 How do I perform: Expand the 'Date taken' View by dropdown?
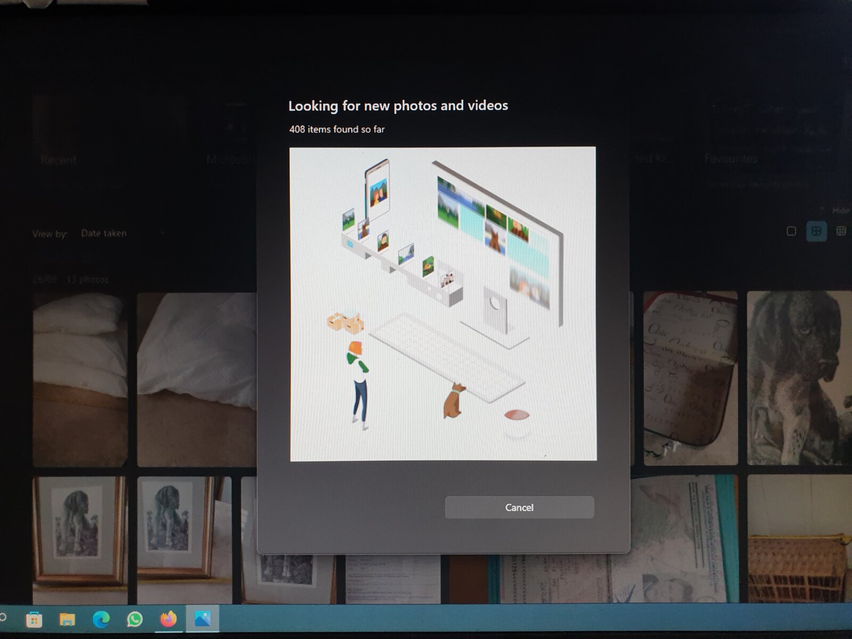[122, 233]
